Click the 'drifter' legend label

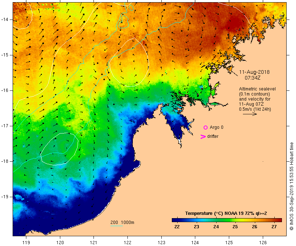click(213, 136)
